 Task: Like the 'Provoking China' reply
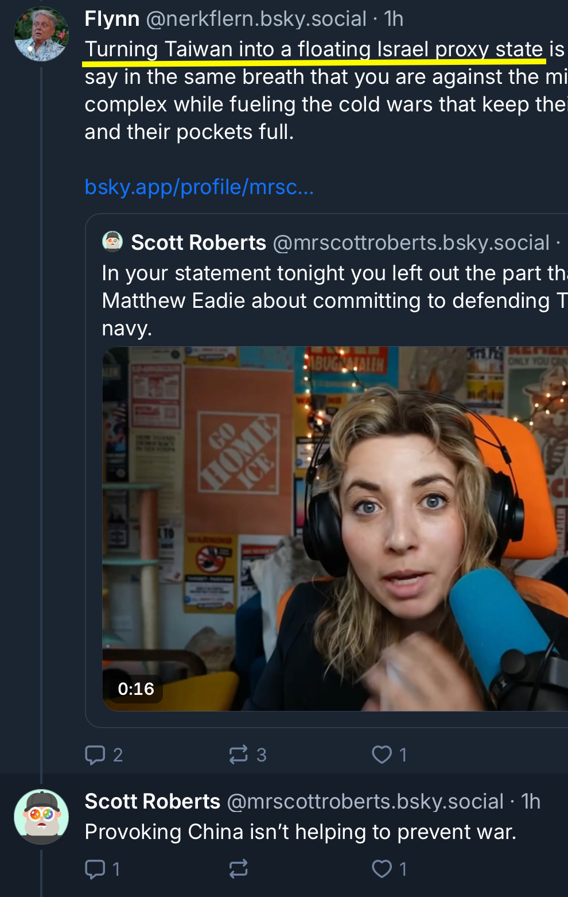[382, 868]
